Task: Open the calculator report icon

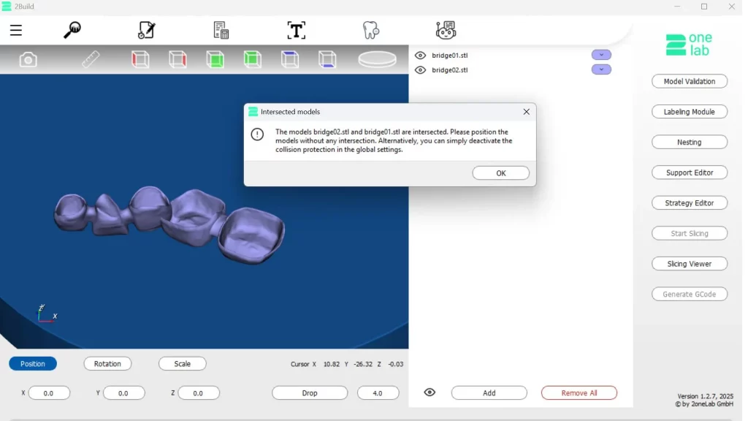Action: click(221, 30)
